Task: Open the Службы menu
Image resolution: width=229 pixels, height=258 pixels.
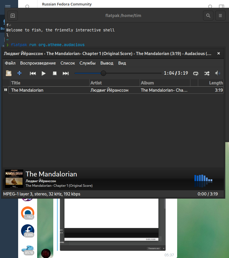Action: [x=88, y=63]
